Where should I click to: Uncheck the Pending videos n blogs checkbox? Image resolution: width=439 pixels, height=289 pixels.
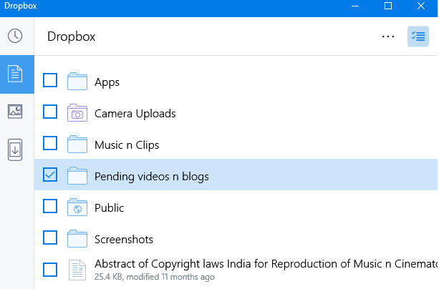[x=50, y=175]
